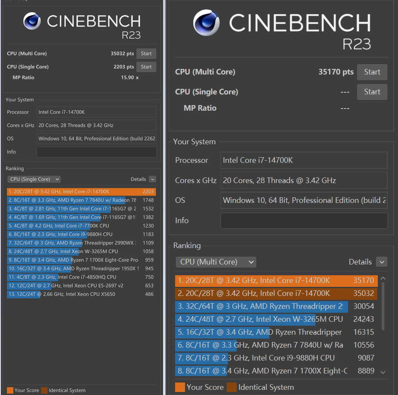Expand Details arrow in right window
398x395 pixels.
pyautogui.click(x=382, y=262)
